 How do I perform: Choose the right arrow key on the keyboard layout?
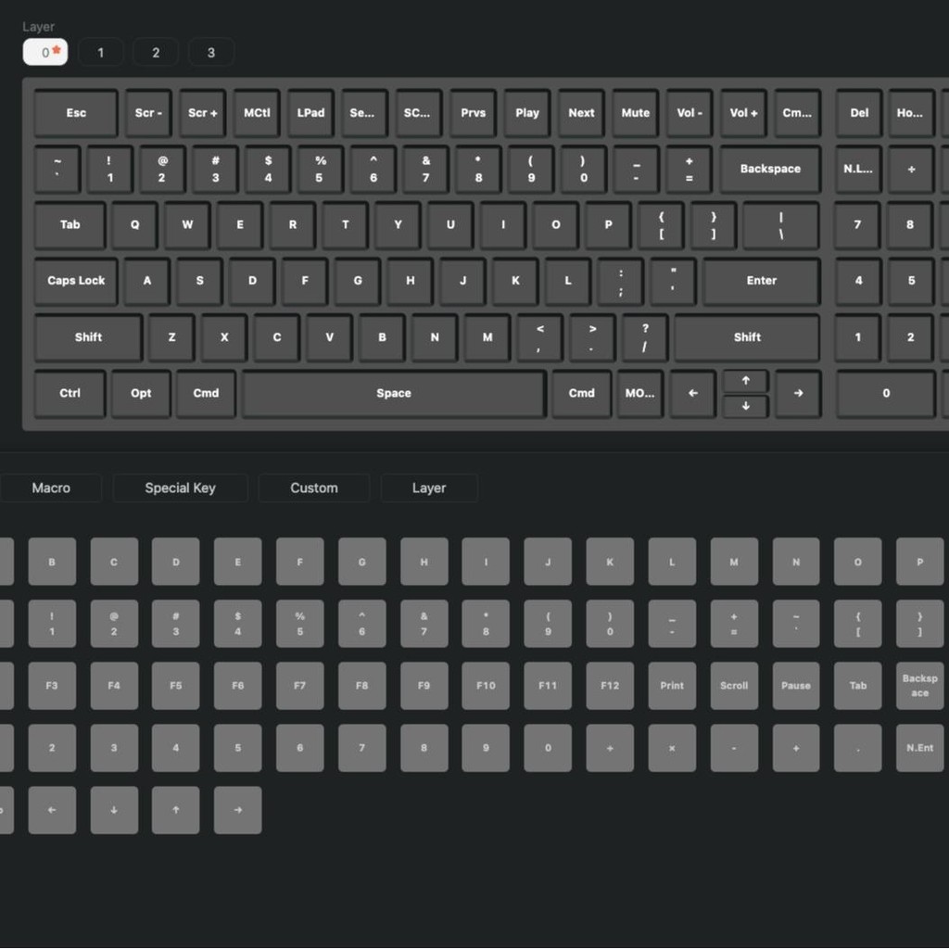[798, 393]
